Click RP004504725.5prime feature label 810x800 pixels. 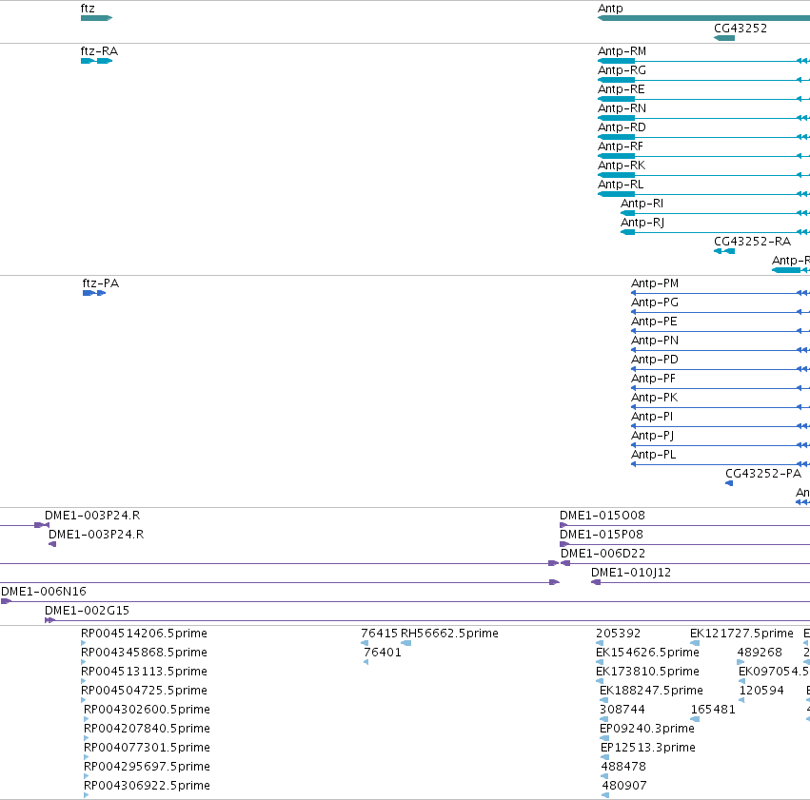[144, 691]
